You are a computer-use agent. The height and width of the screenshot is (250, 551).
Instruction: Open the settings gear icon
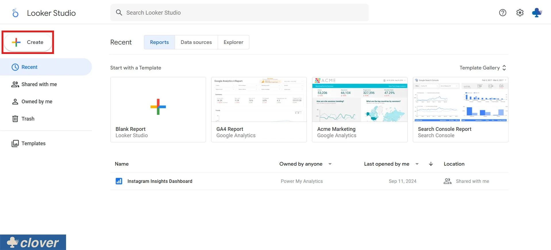click(x=520, y=13)
